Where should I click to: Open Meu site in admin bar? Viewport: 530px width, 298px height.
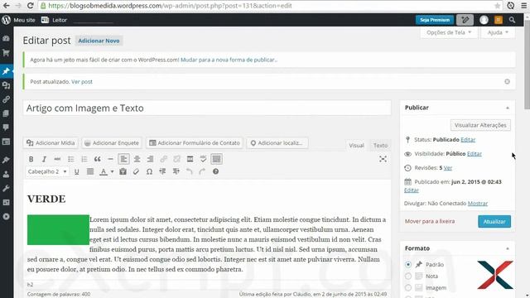(18, 20)
